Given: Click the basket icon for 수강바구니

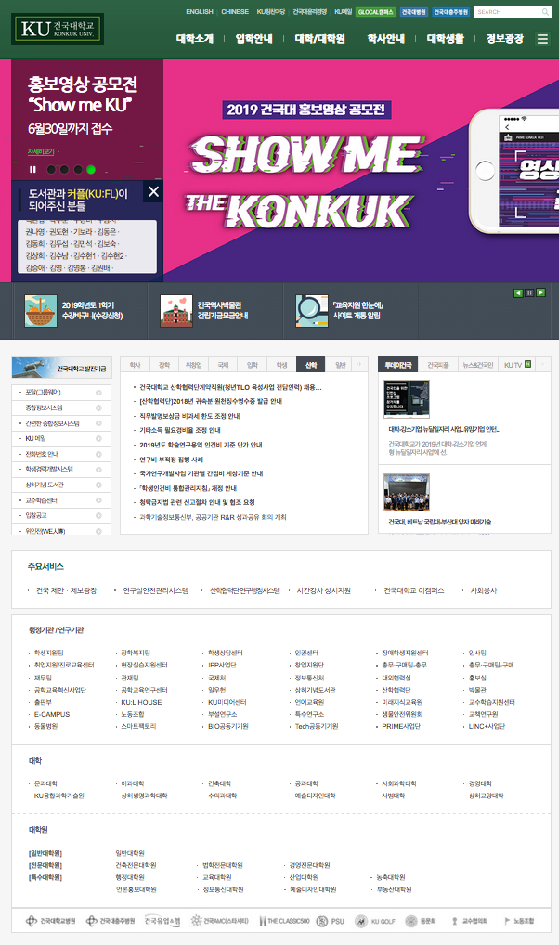Looking at the screenshot, I should (41, 310).
